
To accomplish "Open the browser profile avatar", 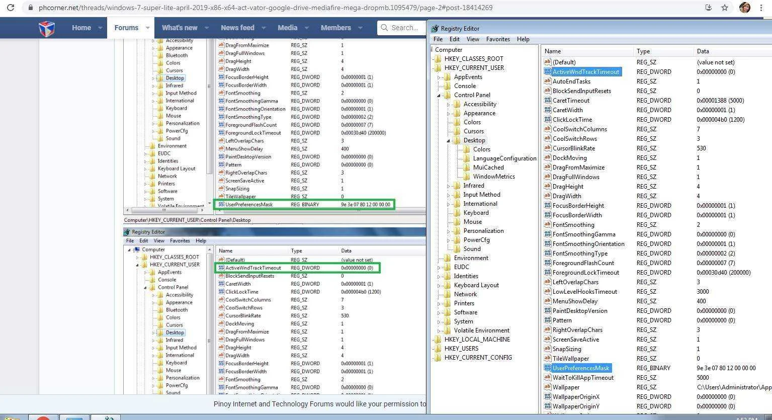I will [745, 8].
